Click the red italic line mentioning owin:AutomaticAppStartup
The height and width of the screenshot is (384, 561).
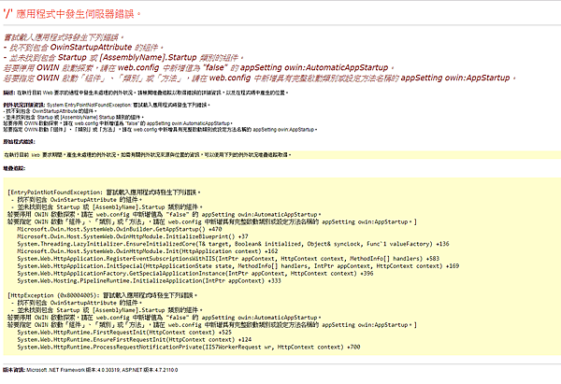click(198, 67)
